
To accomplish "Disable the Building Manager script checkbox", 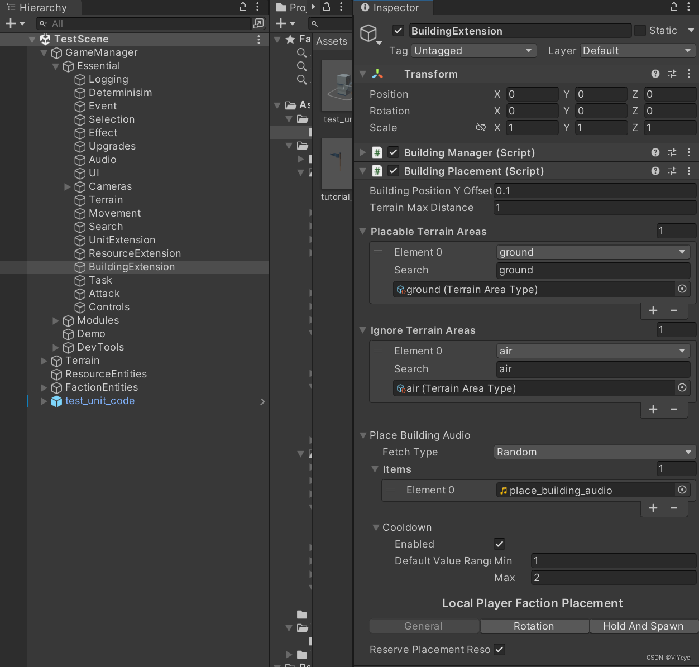I will click(x=393, y=152).
